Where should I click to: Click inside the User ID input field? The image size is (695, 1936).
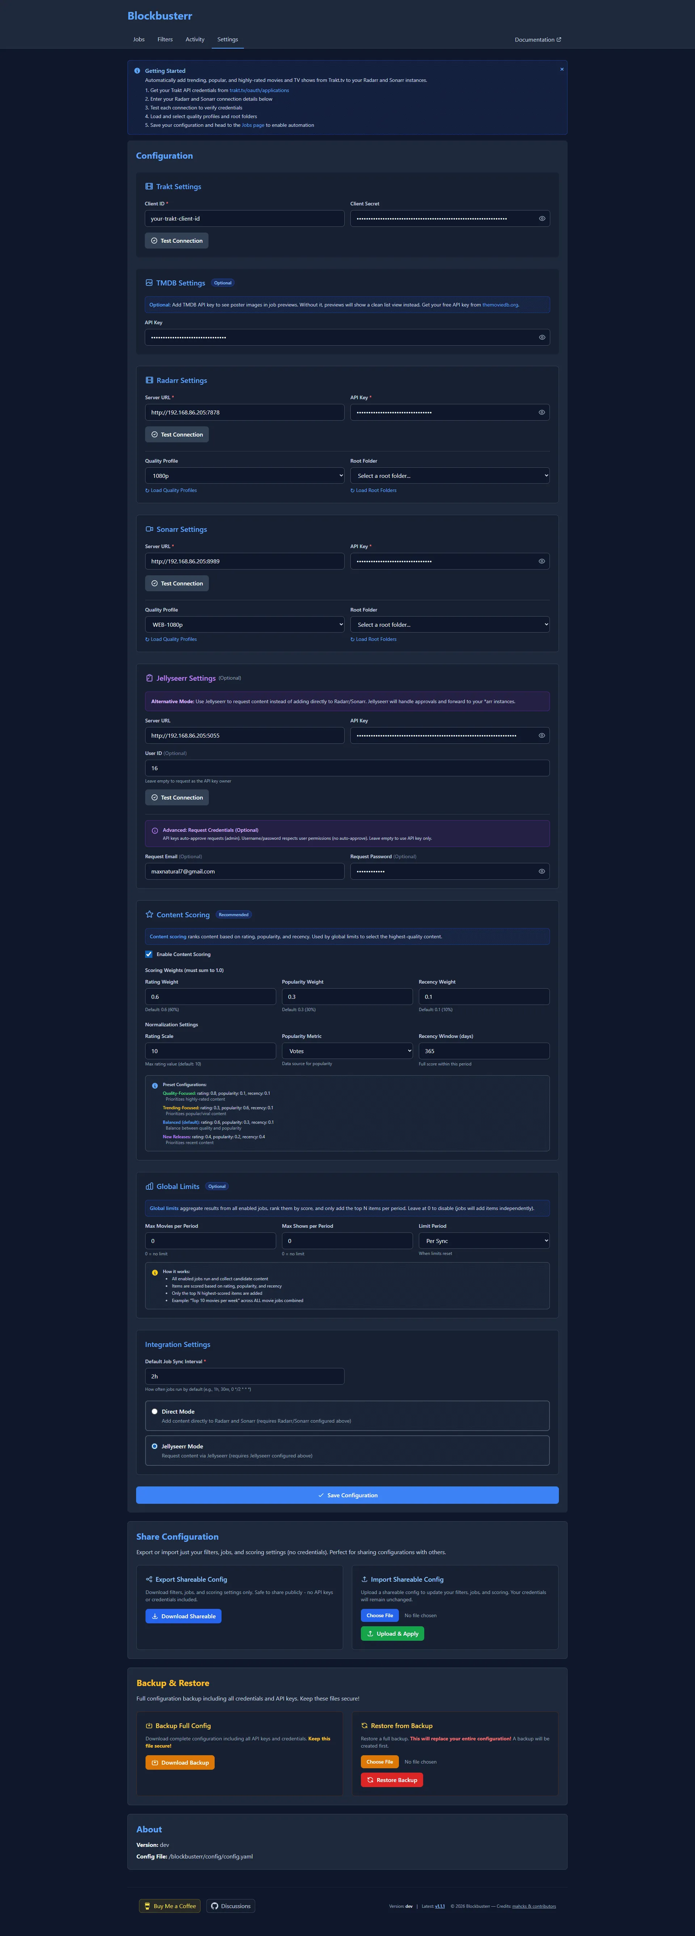347,767
